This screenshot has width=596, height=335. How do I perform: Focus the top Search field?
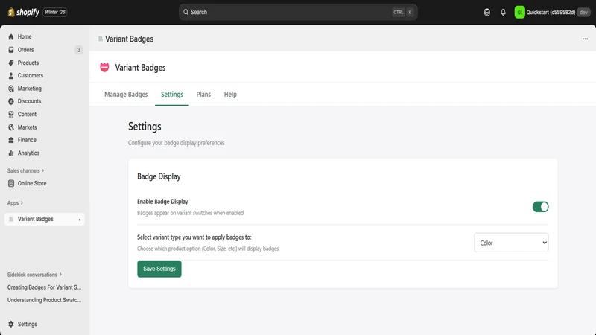(298, 12)
